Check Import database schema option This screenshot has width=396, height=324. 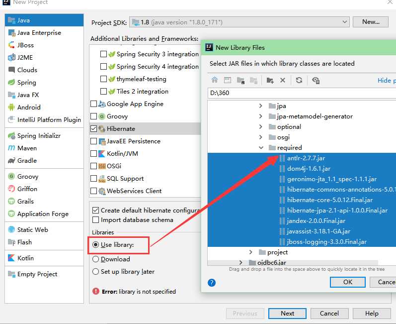(x=95, y=220)
